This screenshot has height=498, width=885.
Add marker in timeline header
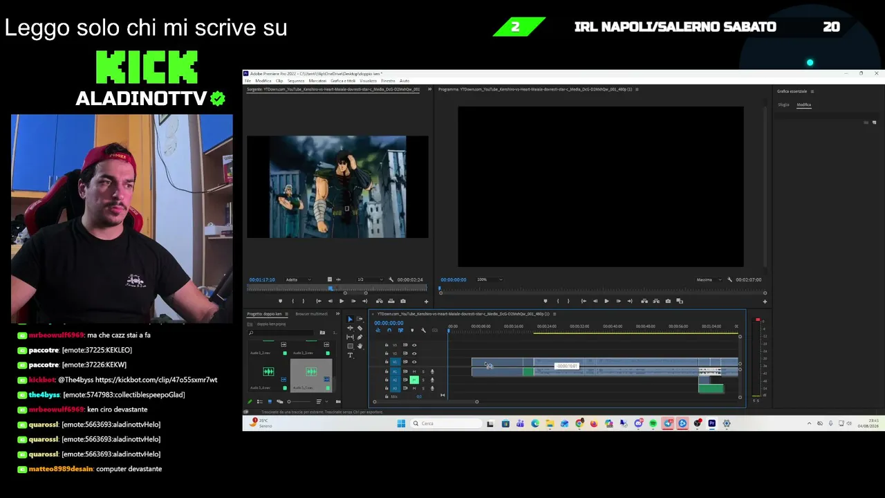(412, 331)
